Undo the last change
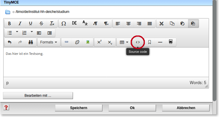 click(x=9, y=42)
